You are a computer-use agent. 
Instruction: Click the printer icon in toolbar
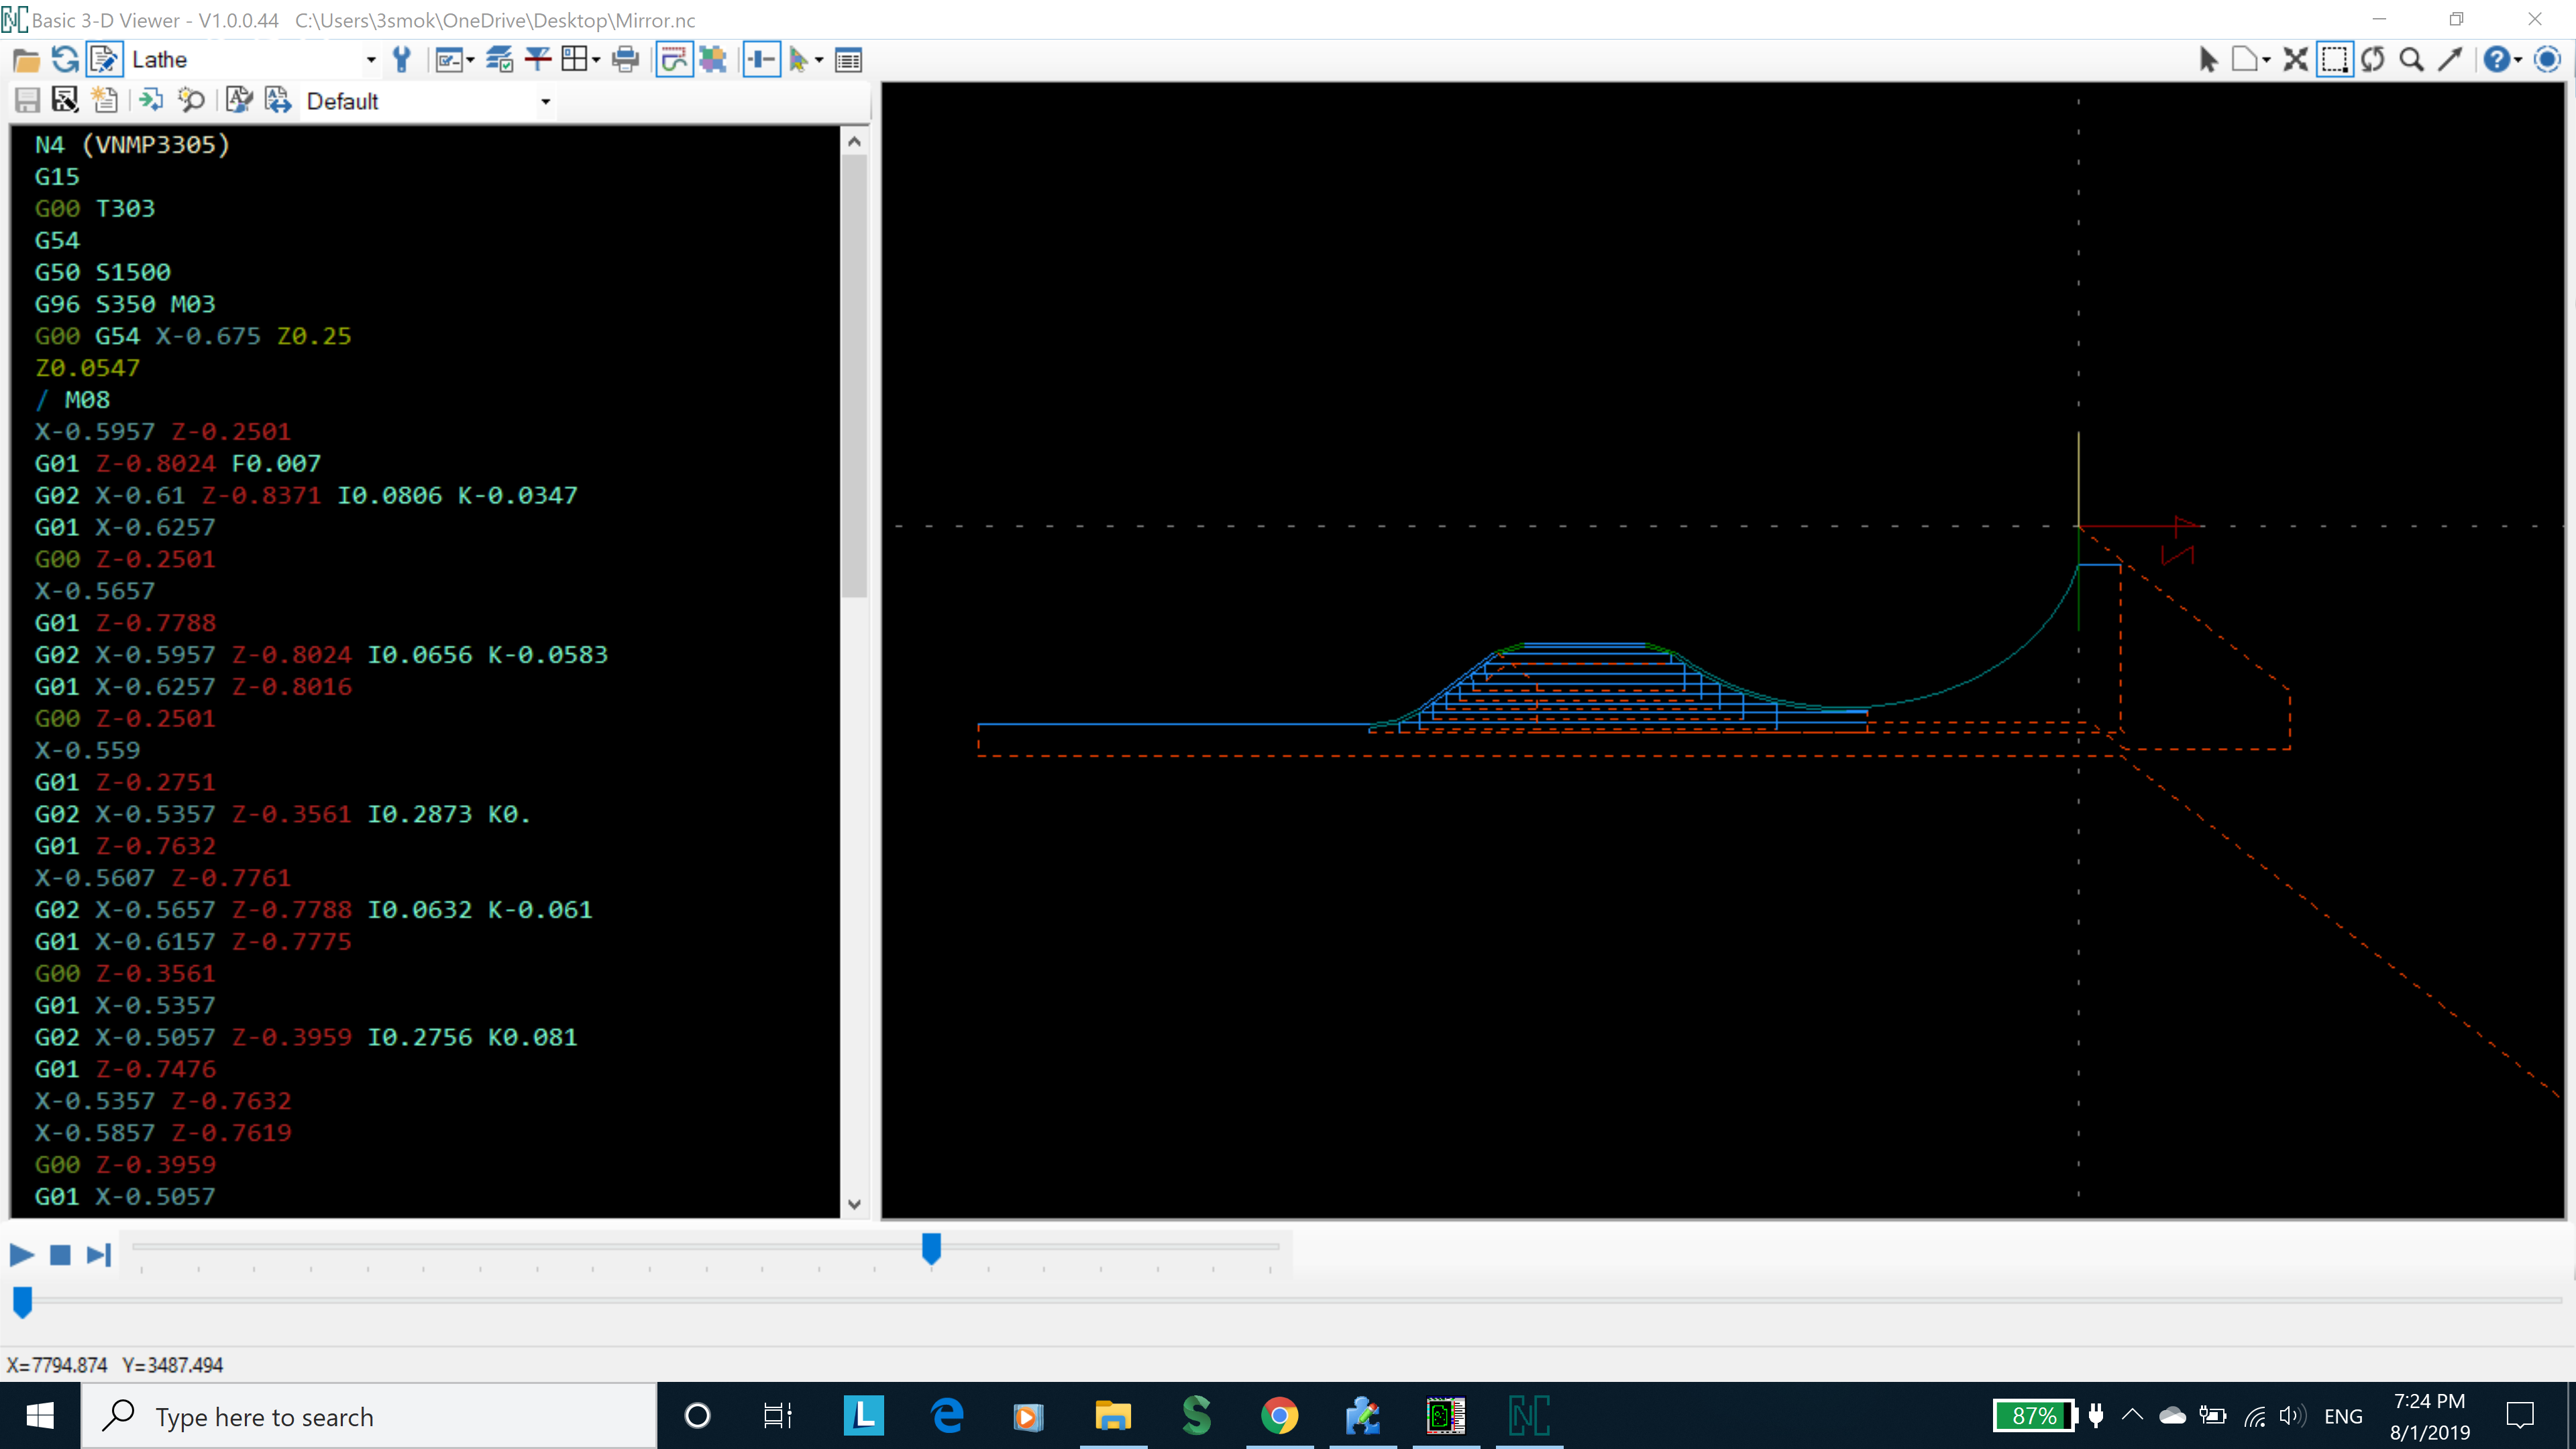click(x=625, y=60)
